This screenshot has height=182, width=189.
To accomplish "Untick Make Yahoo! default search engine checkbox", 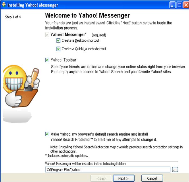I will click(x=47, y=134).
